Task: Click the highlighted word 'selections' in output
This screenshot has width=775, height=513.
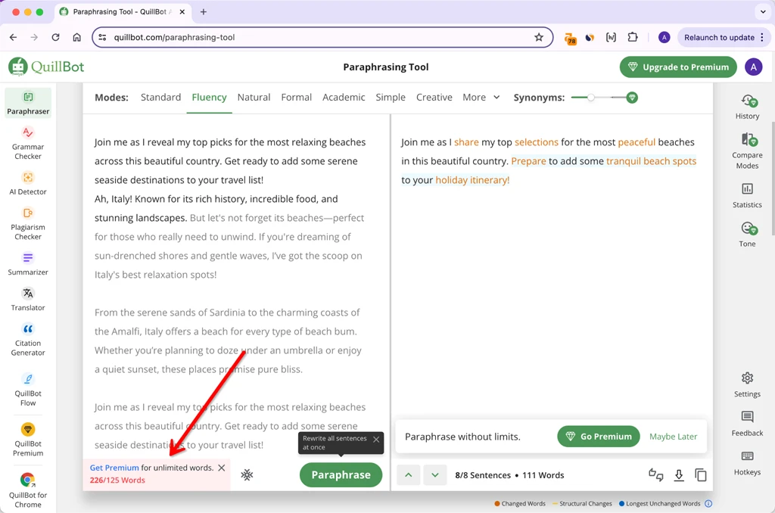Action: [537, 142]
